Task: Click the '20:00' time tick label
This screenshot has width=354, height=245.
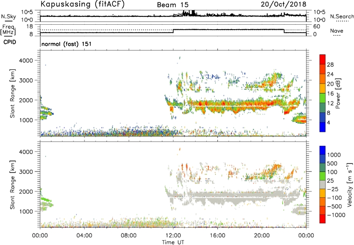Action: click(262, 236)
